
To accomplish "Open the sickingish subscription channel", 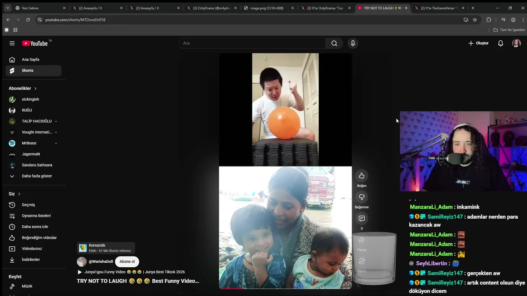I will point(33,99).
